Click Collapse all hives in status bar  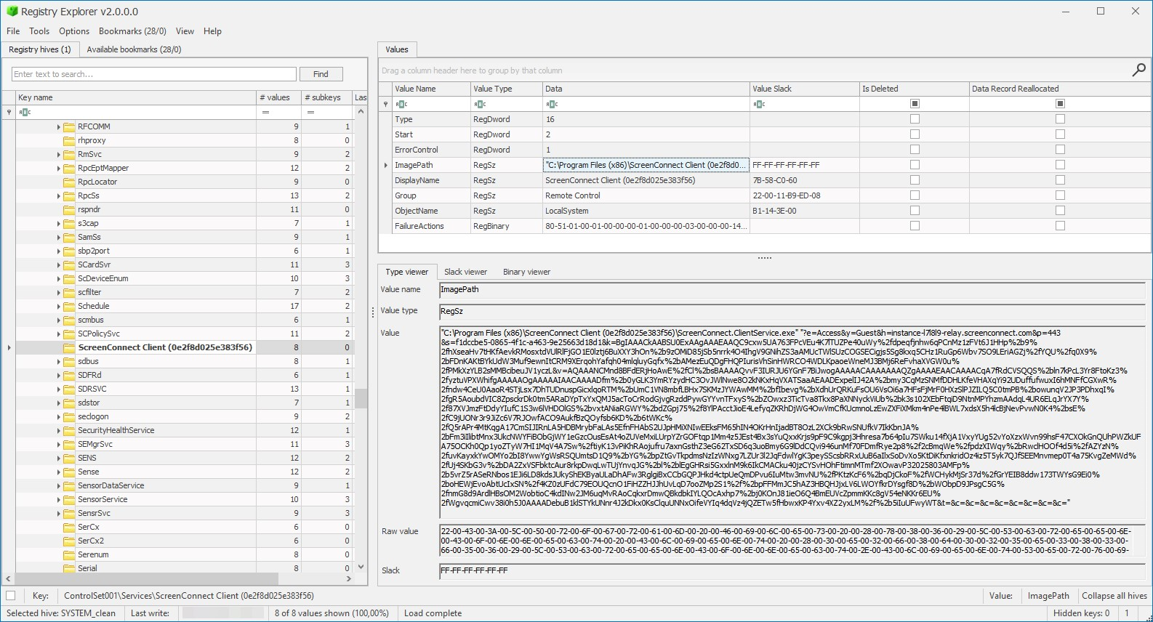[1114, 596]
